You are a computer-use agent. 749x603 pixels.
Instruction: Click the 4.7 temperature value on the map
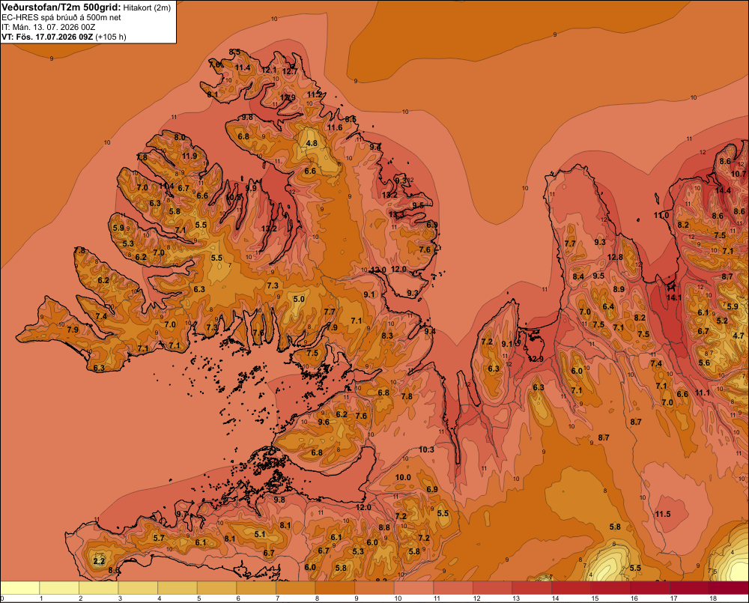coord(739,336)
